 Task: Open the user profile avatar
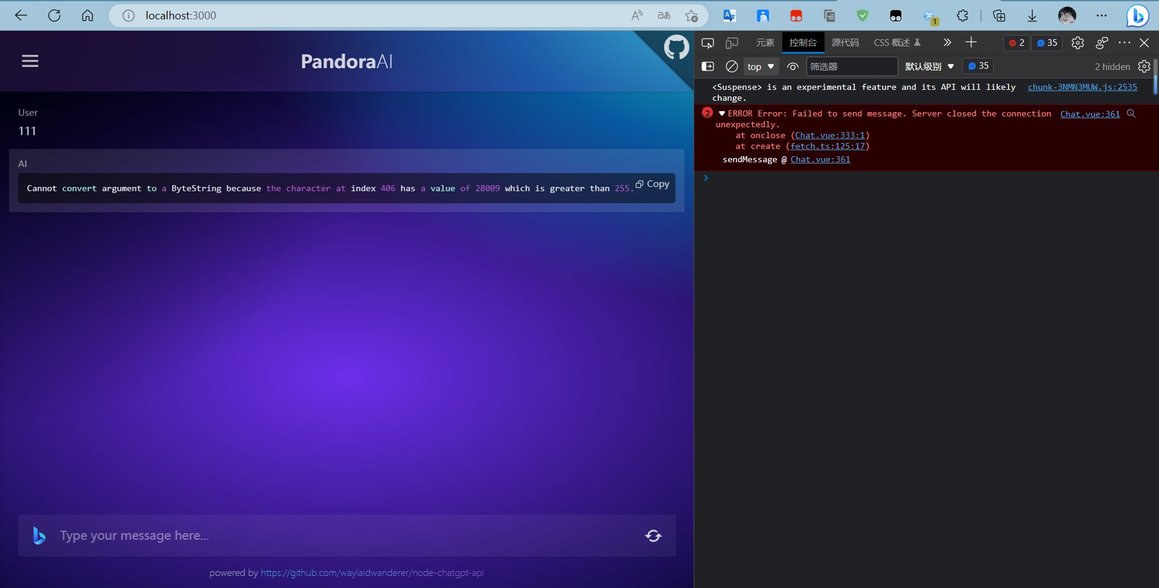pos(1067,16)
